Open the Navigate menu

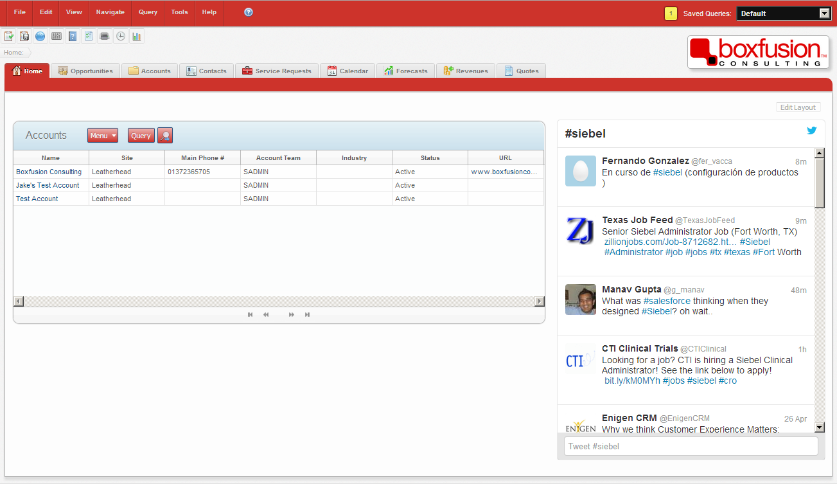point(110,12)
